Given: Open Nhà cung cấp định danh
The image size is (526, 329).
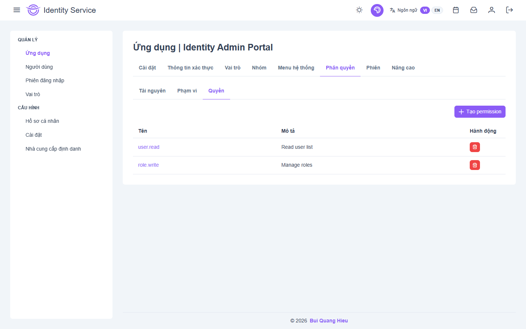Looking at the screenshot, I should coord(53,149).
